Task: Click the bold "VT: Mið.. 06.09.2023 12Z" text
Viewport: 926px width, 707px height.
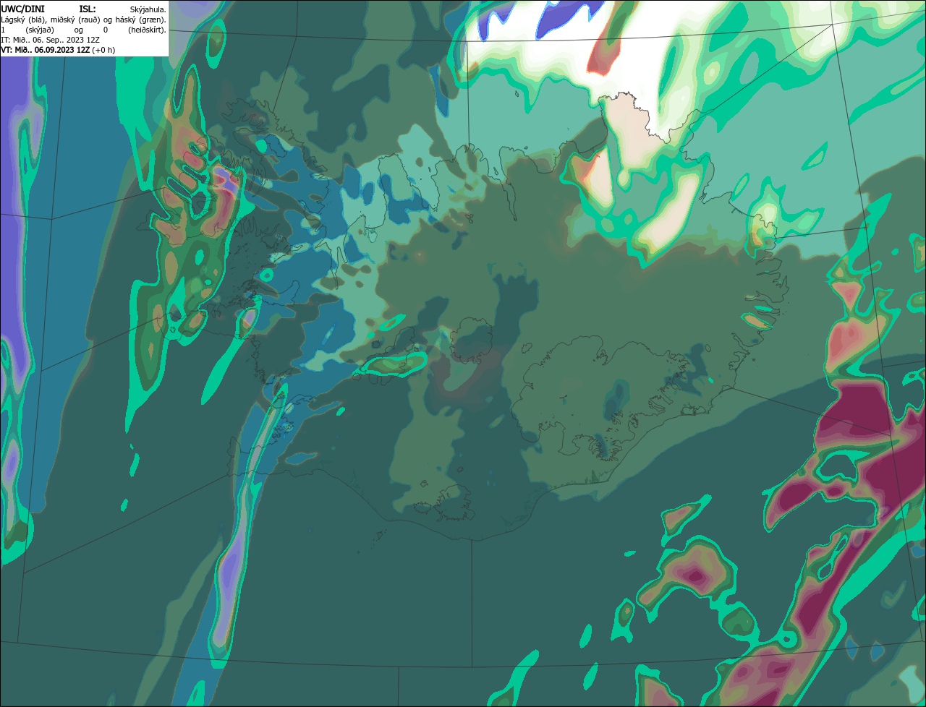Action: [x=45, y=50]
